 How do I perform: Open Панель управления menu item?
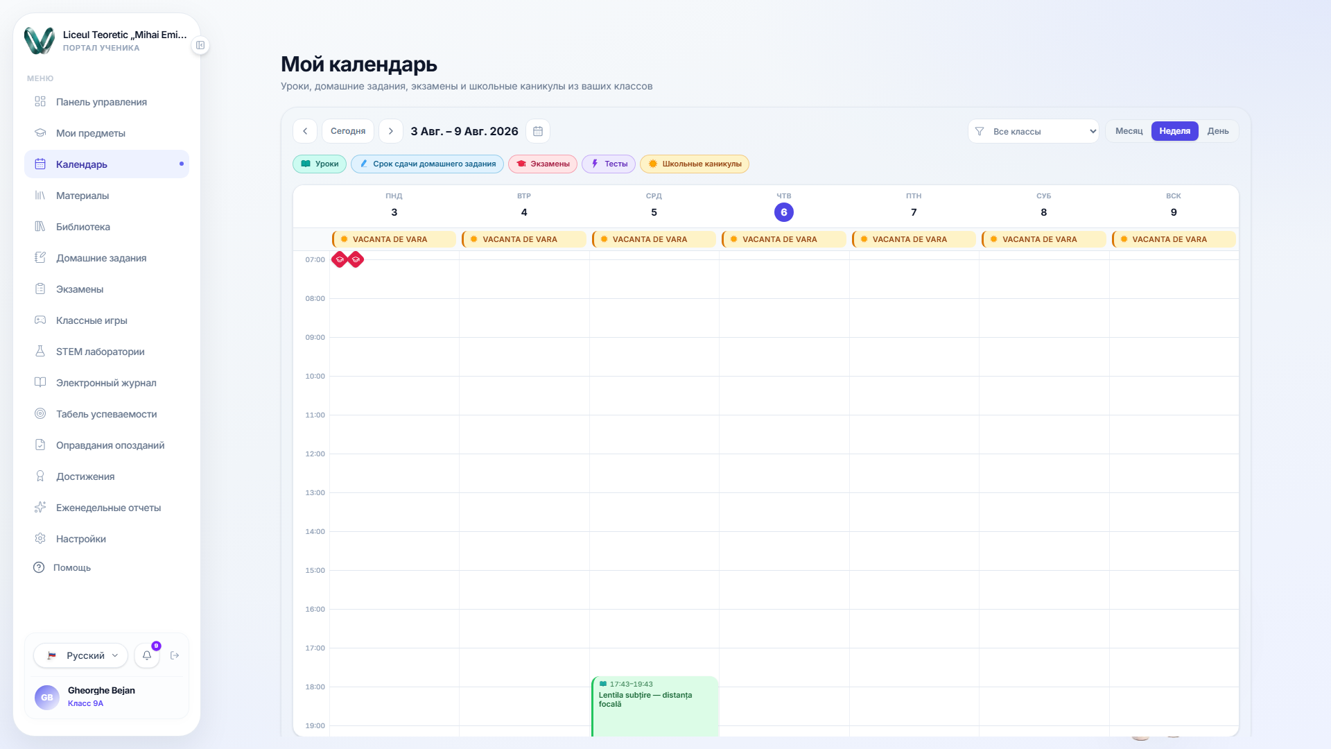point(107,102)
